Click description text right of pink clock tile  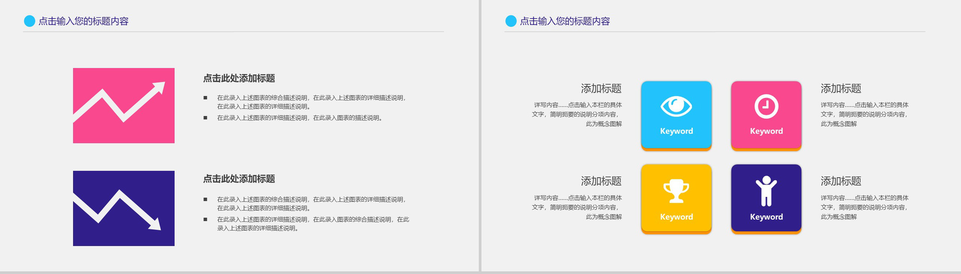click(x=864, y=114)
